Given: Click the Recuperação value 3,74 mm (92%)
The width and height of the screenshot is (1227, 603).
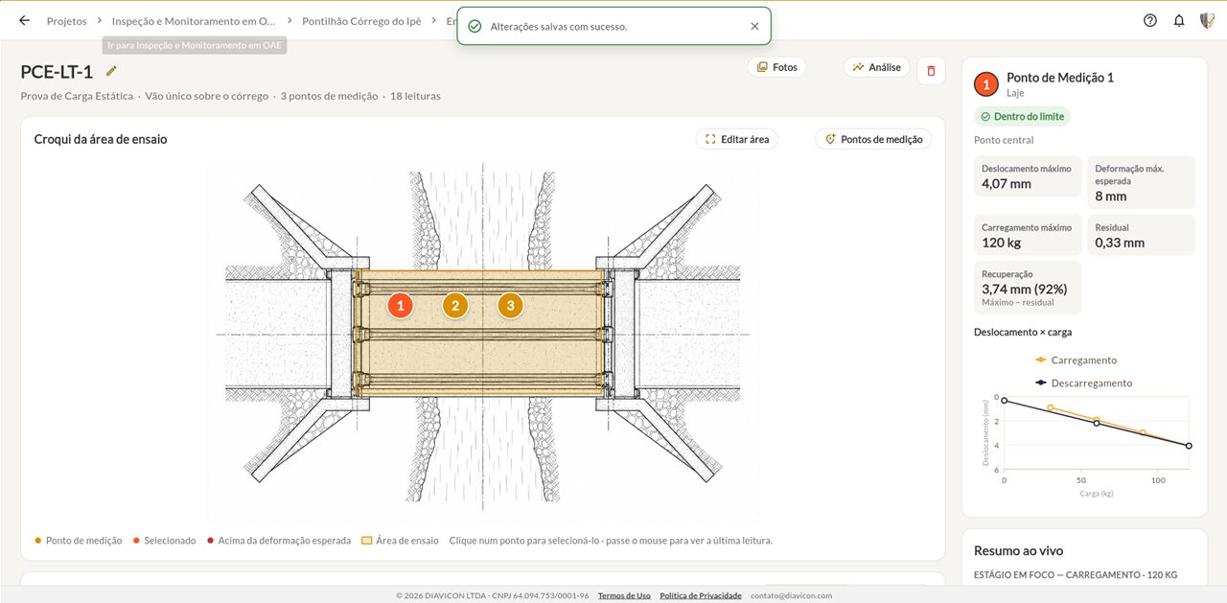Looking at the screenshot, I should click(1025, 289).
